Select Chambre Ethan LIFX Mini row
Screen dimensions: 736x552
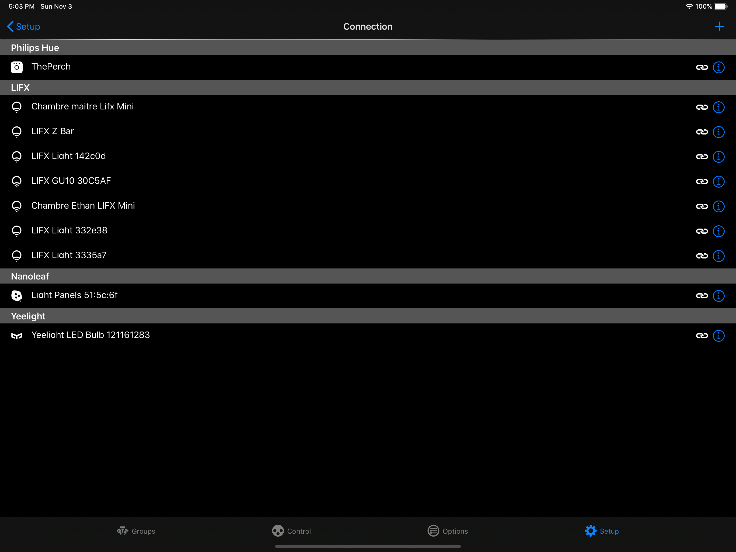368,206
